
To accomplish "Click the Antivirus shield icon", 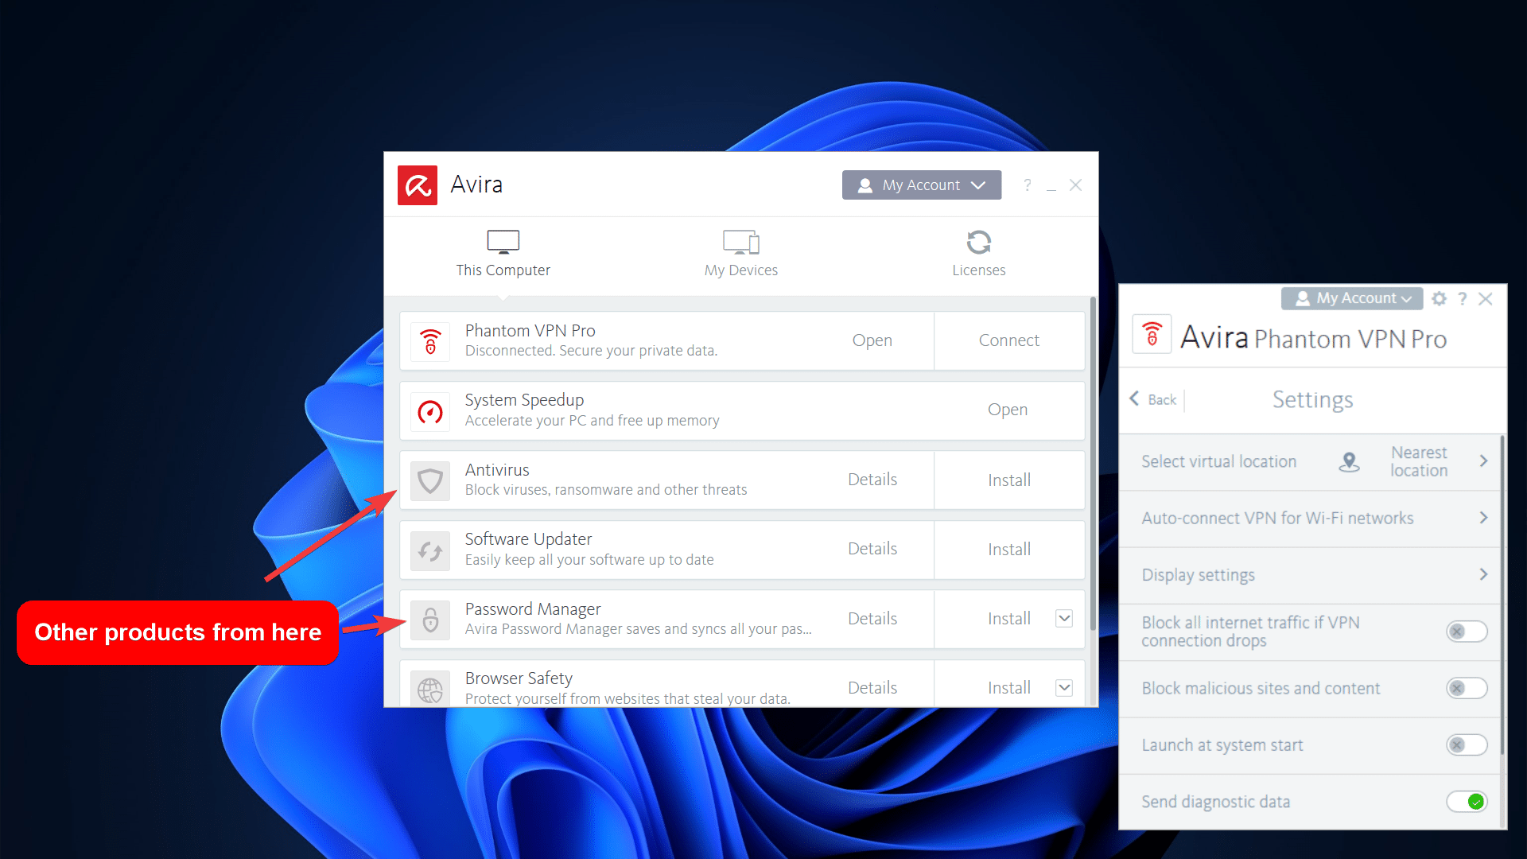I will point(430,480).
